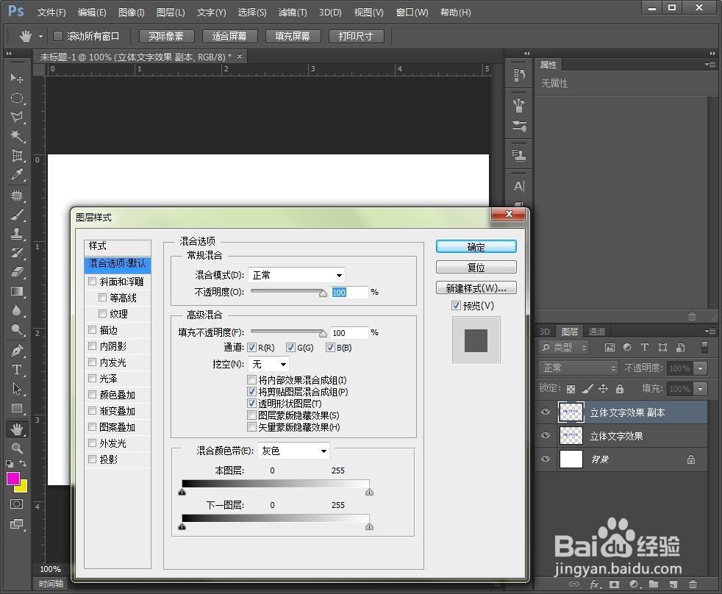Select the Type tool
This screenshot has width=722, height=594.
(16, 368)
